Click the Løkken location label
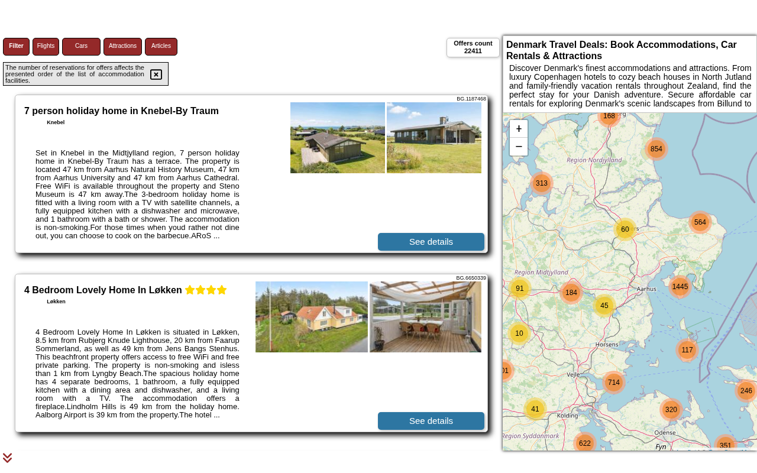Image resolution: width=757 pixels, height=473 pixels. pos(56,302)
